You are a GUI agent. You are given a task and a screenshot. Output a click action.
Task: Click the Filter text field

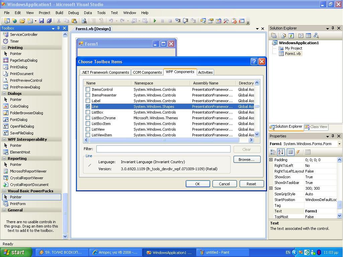(163, 149)
